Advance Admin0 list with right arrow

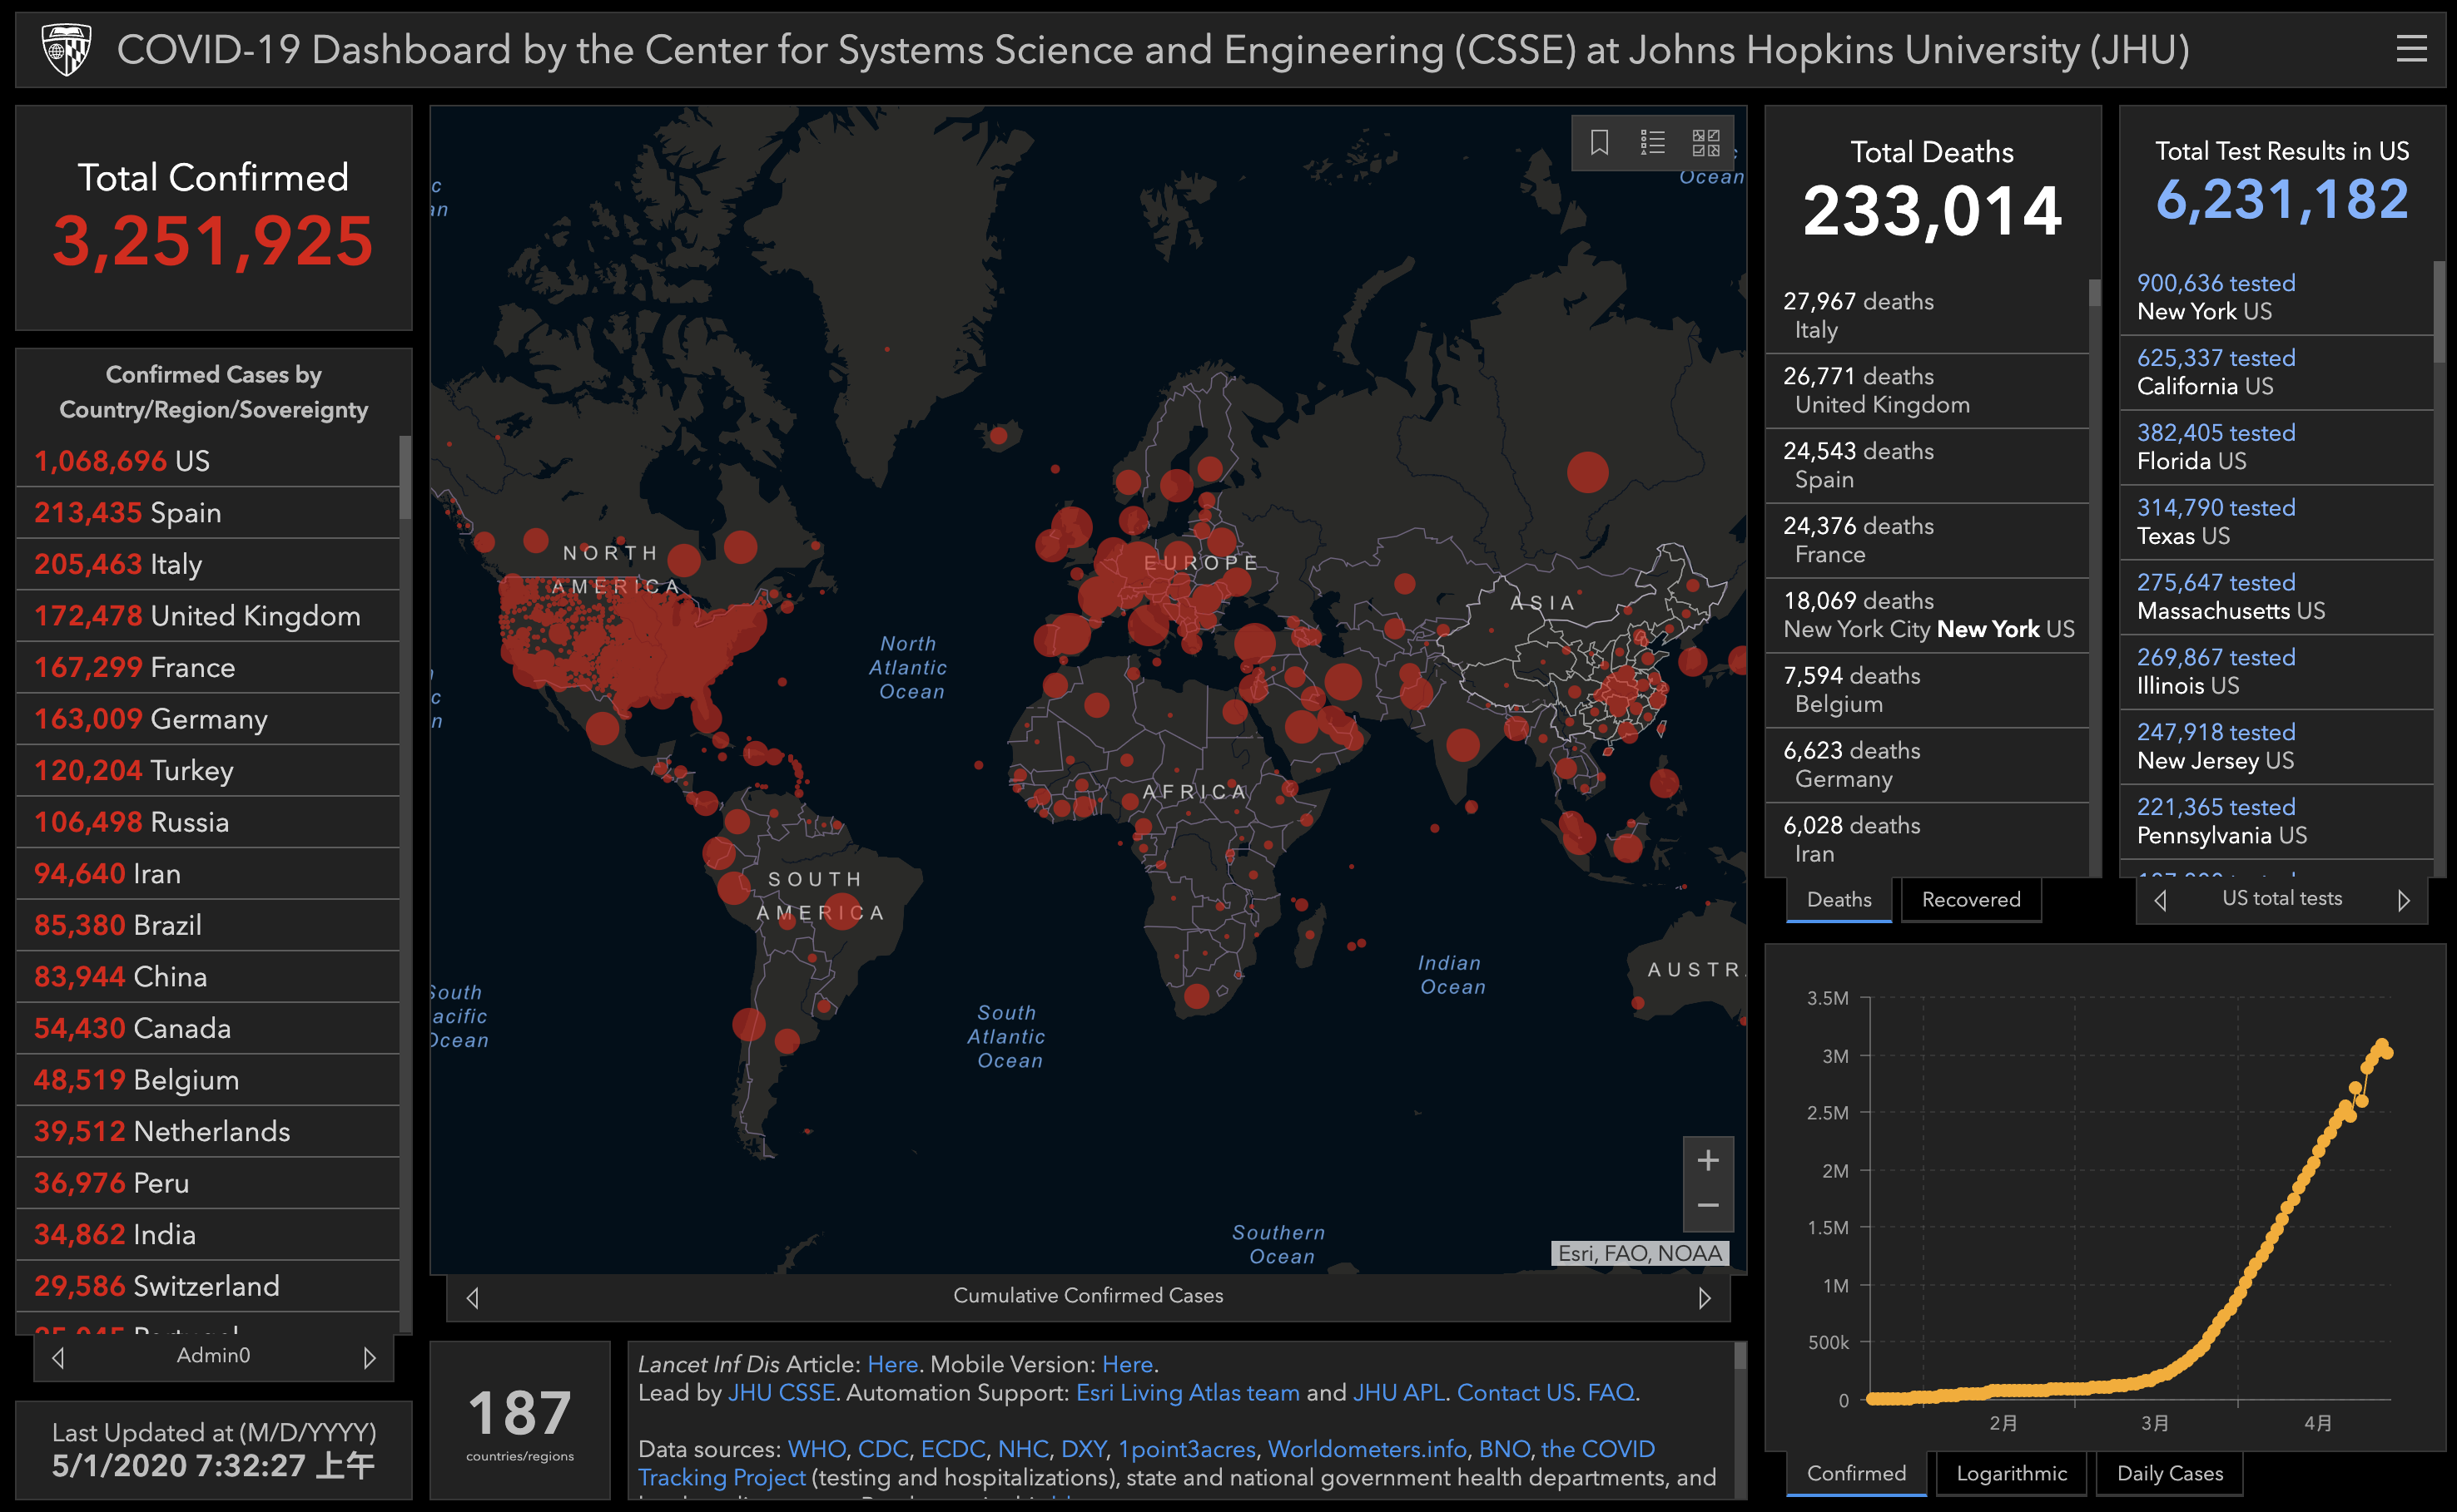370,1357
